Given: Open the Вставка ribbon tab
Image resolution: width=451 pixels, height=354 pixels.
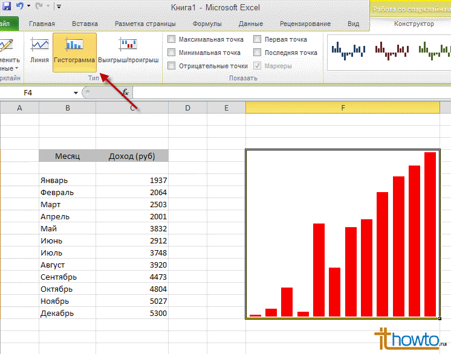Looking at the screenshot, I should pos(85,24).
